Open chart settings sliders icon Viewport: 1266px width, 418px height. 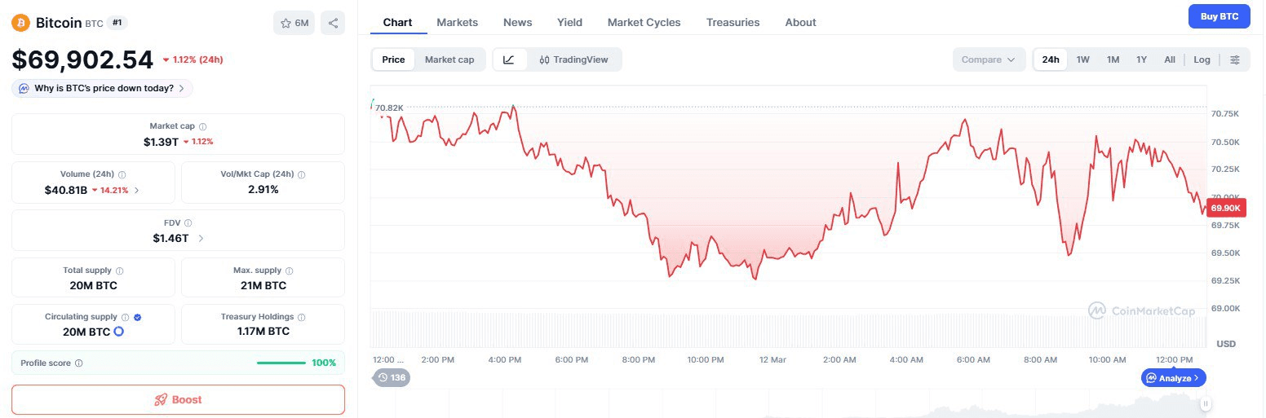pyautogui.click(x=1235, y=59)
